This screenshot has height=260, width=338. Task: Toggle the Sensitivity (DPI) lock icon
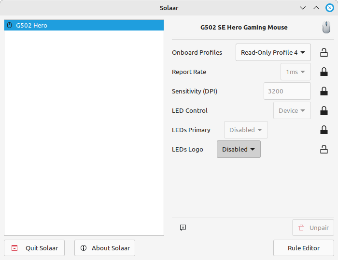click(x=324, y=91)
